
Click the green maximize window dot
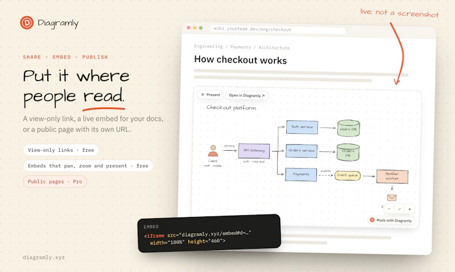coord(201,28)
